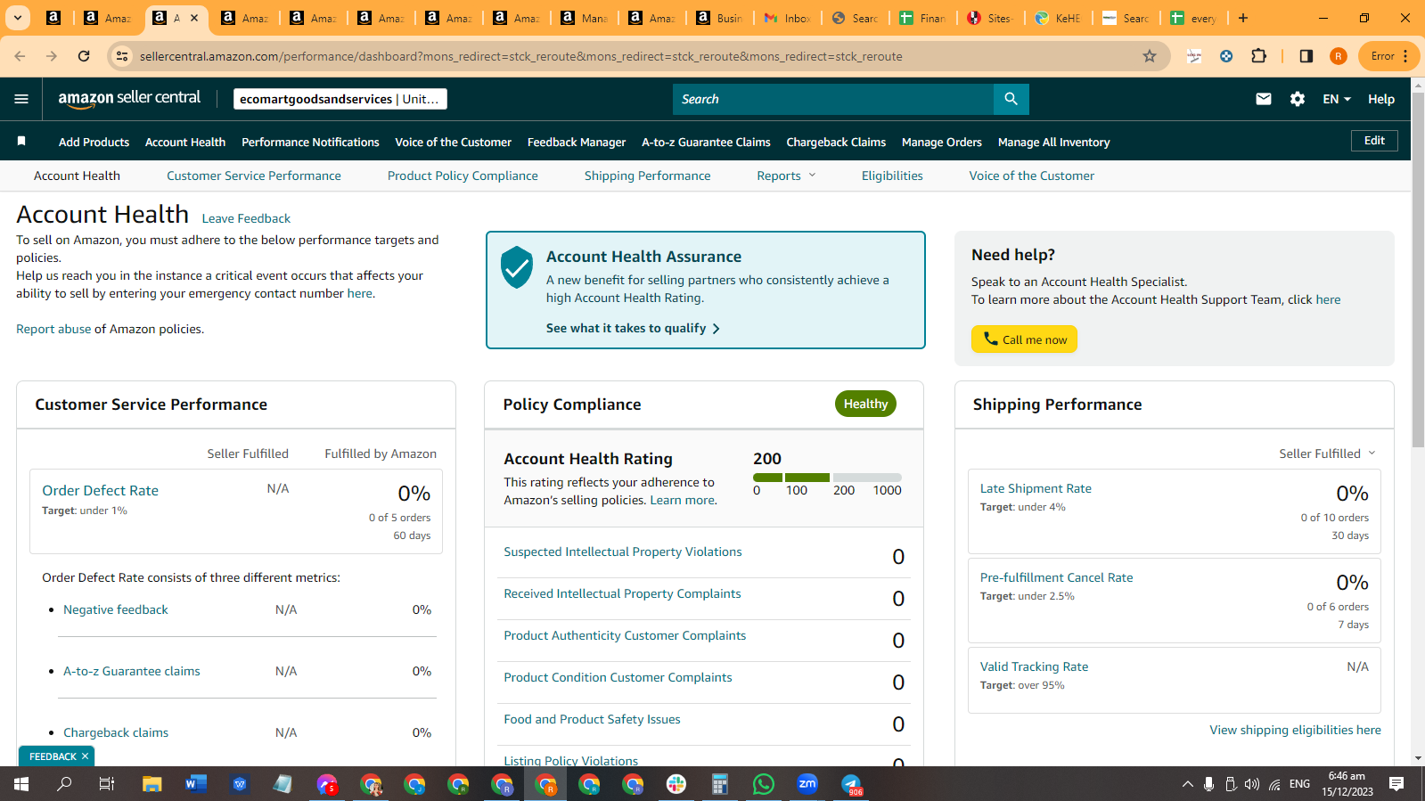
Task: Open the Eligibilities tab
Action: 892,176
